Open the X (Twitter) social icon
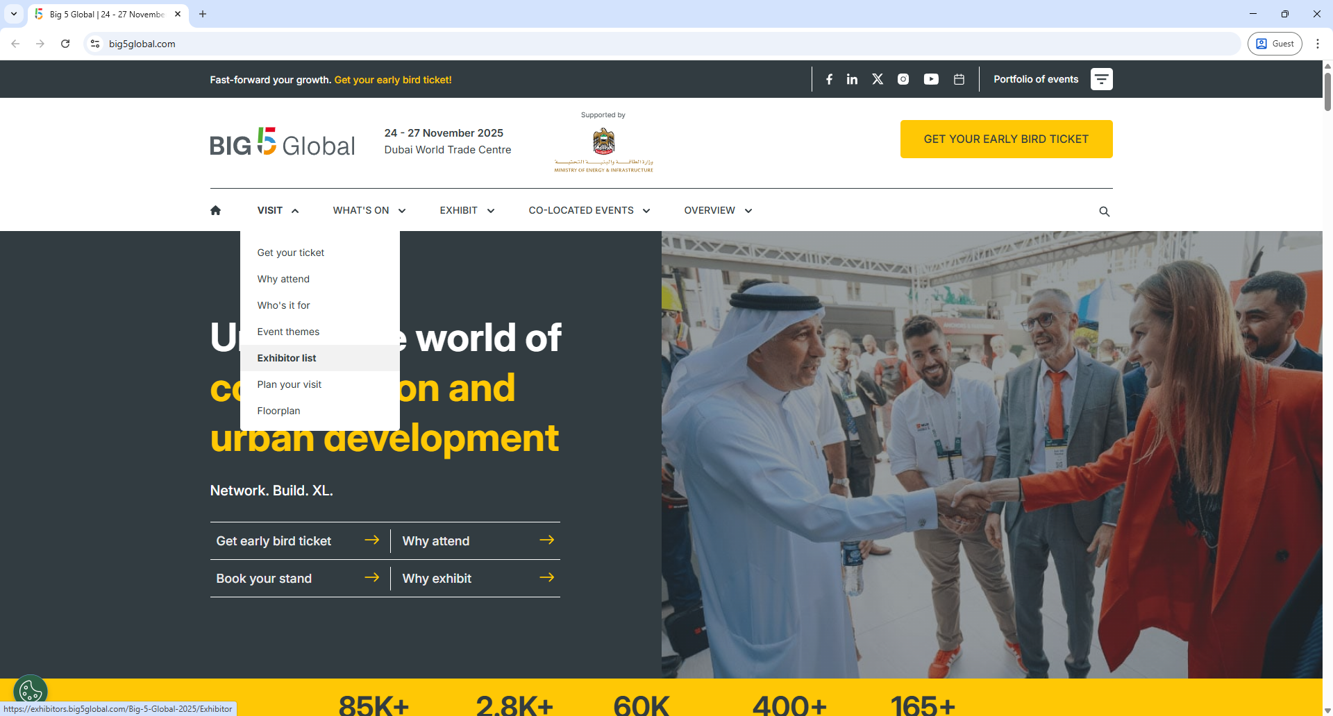The width and height of the screenshot is (1333, 716). pos(877,79)
